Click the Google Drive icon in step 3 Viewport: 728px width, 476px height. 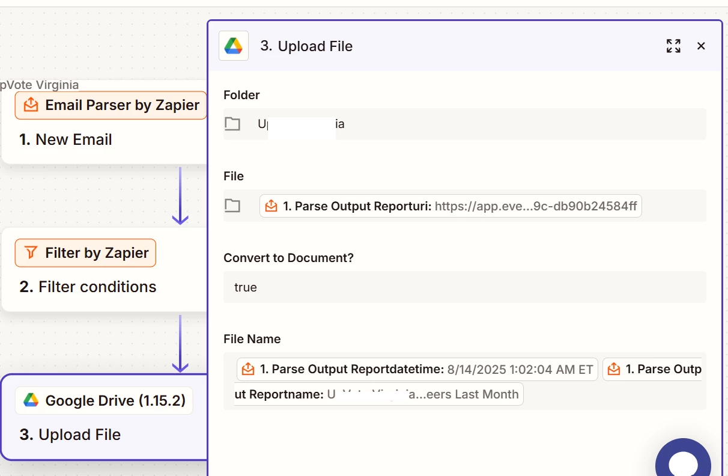tap(31, 401)
